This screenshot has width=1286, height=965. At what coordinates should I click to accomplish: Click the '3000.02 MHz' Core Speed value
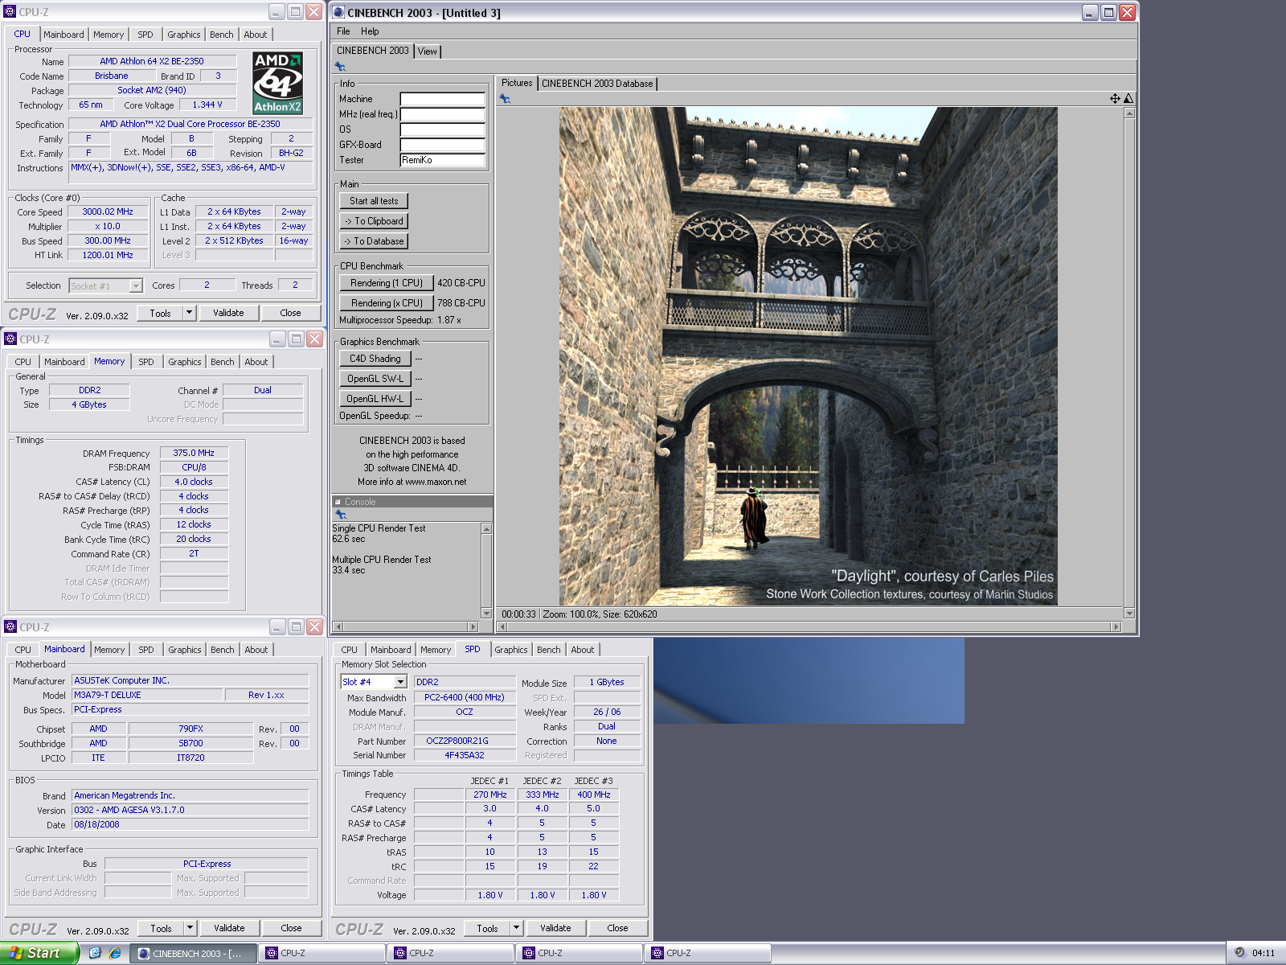[x=108, y=212]
